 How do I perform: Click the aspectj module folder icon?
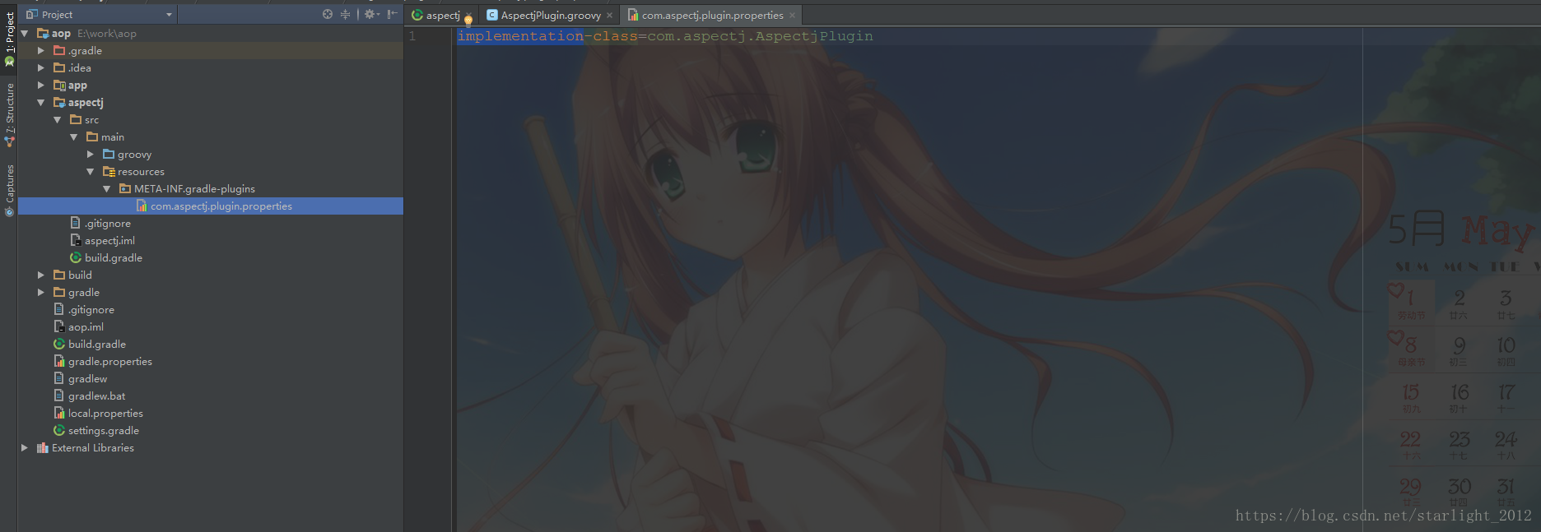click(x=59, y=102)
